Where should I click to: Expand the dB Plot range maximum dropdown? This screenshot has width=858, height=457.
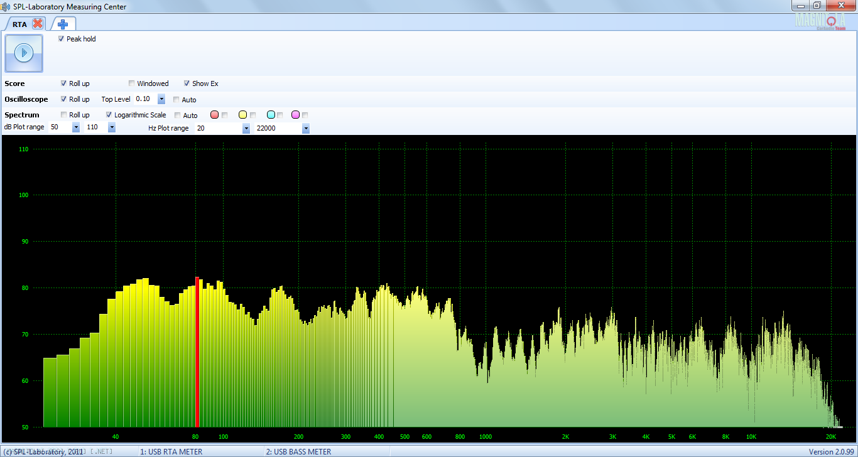point(112,127)
